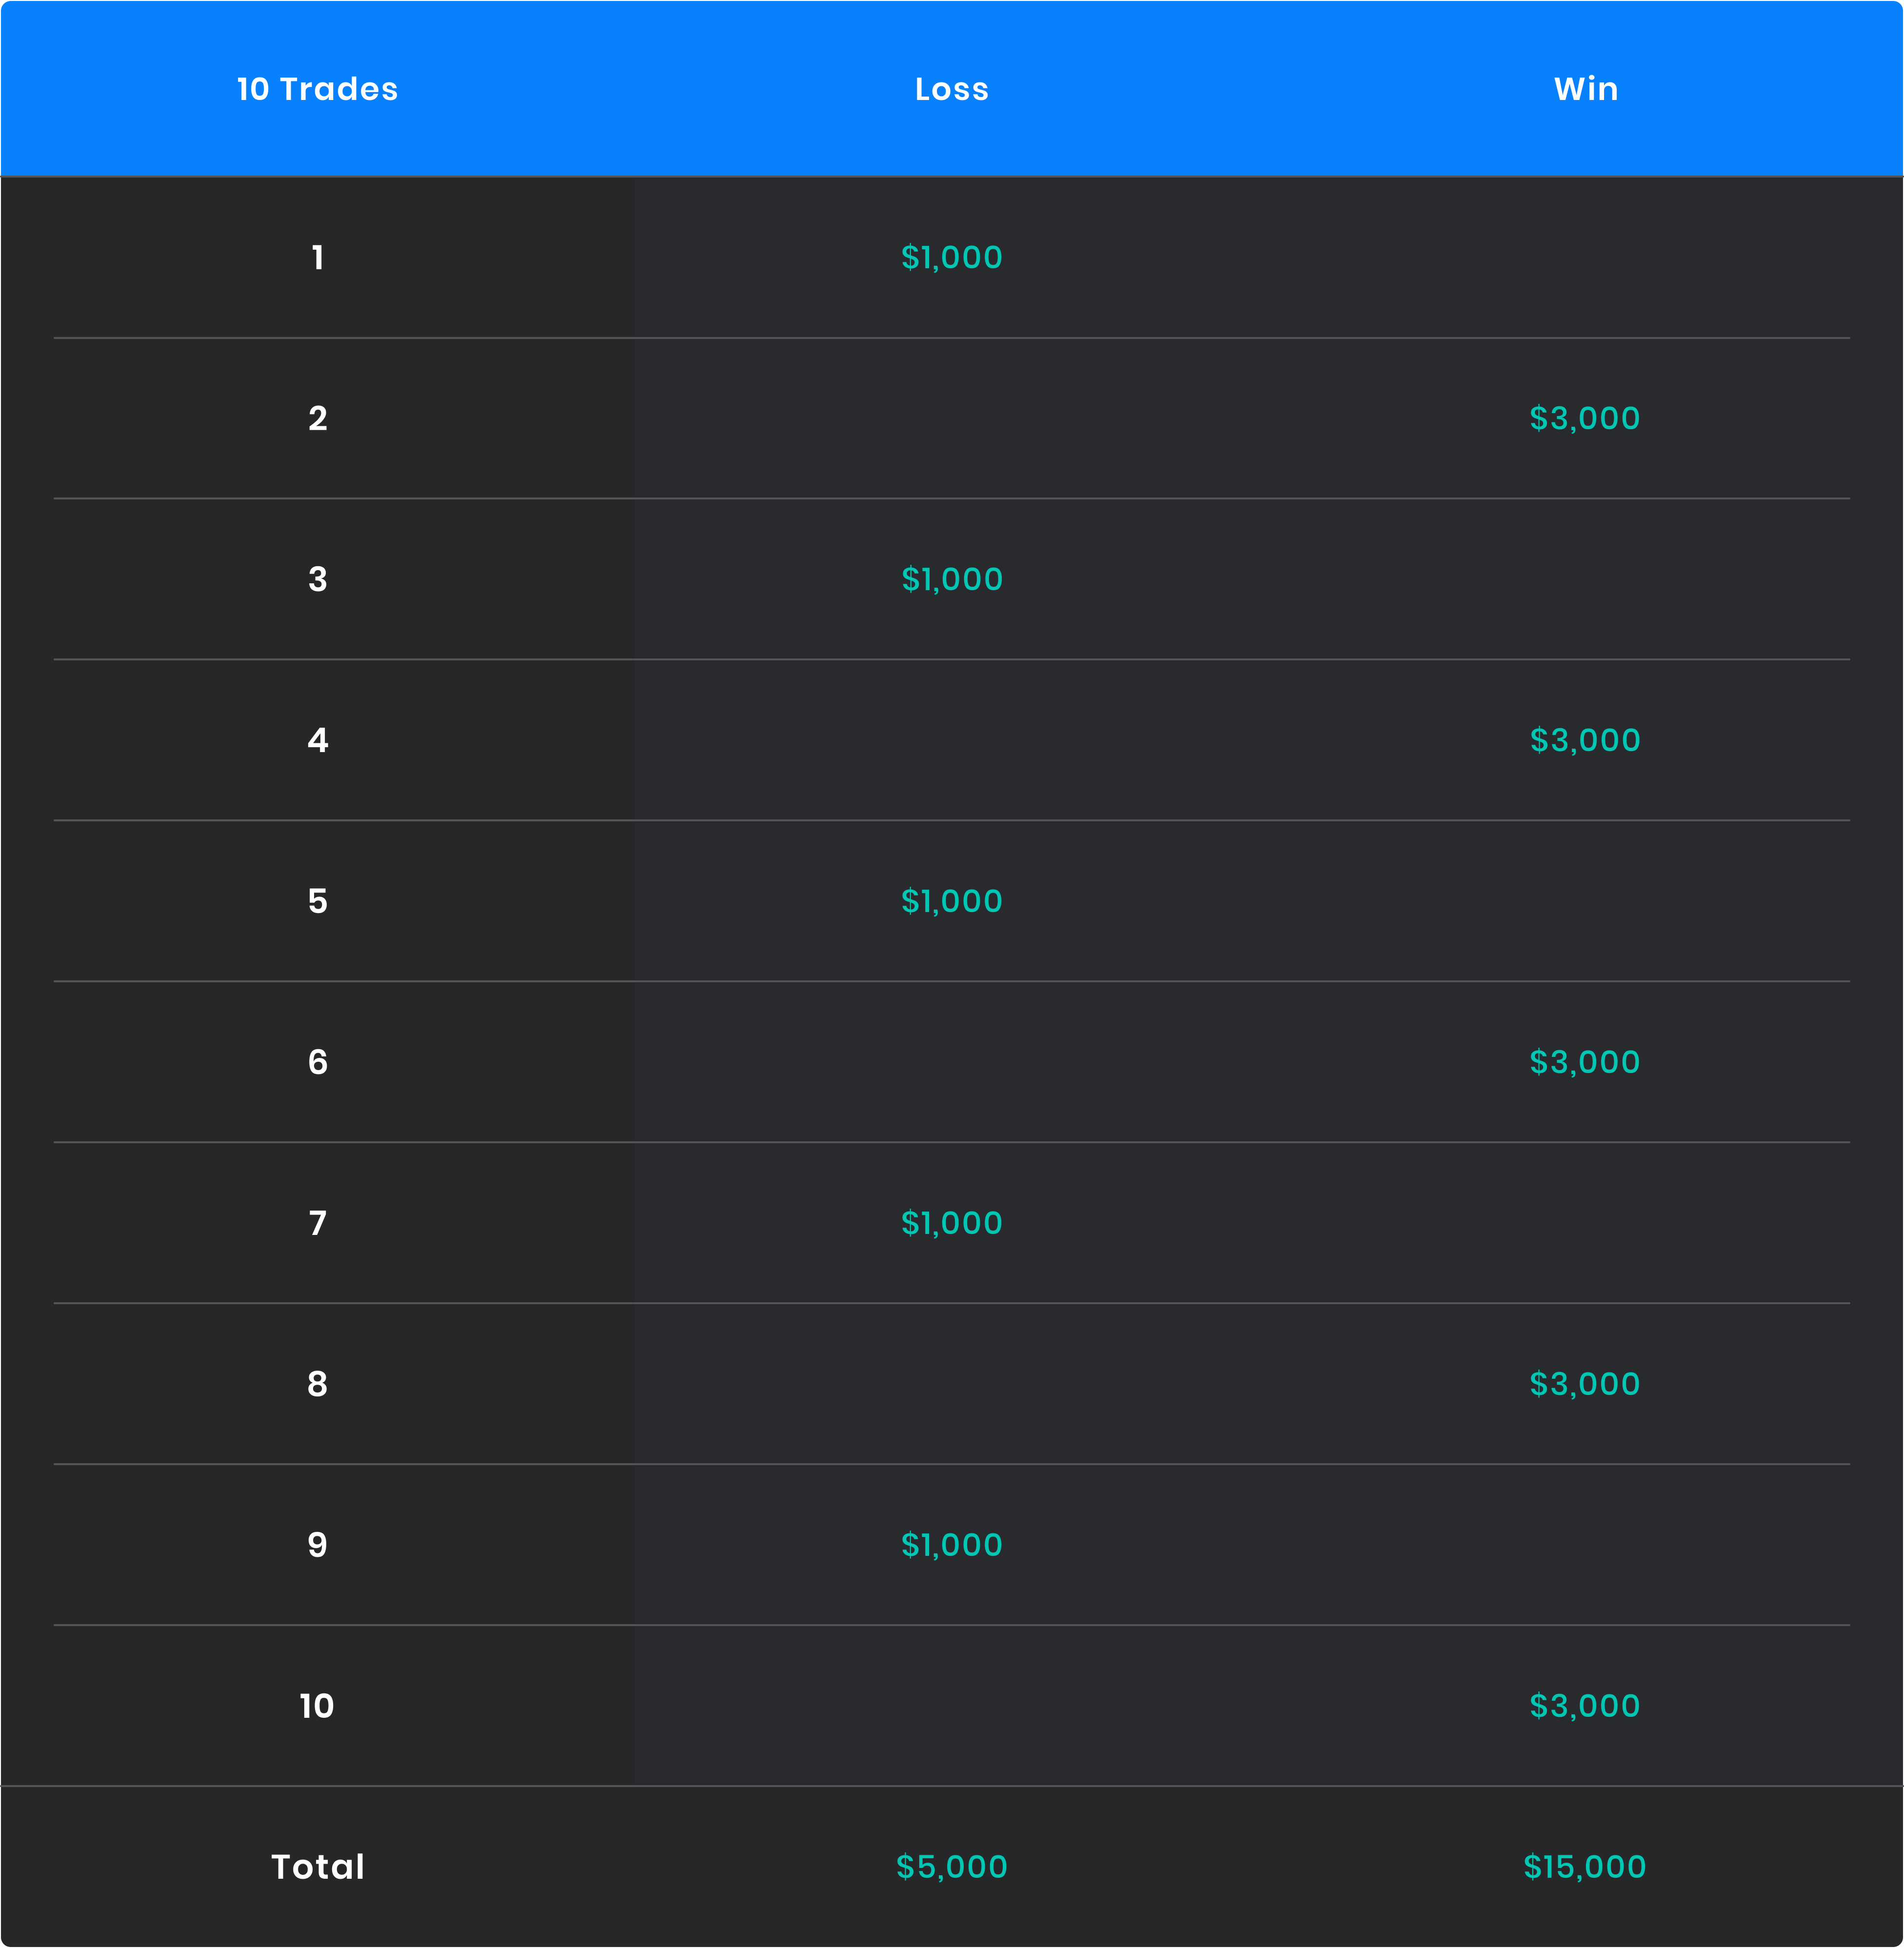Click the $1,000 loss in trade 5
The height and width of the screenshot is (1948, 1904).
pos(951,901)
